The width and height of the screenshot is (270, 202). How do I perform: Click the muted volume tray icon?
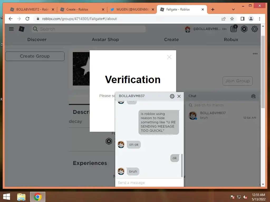(x=245, y=197)
